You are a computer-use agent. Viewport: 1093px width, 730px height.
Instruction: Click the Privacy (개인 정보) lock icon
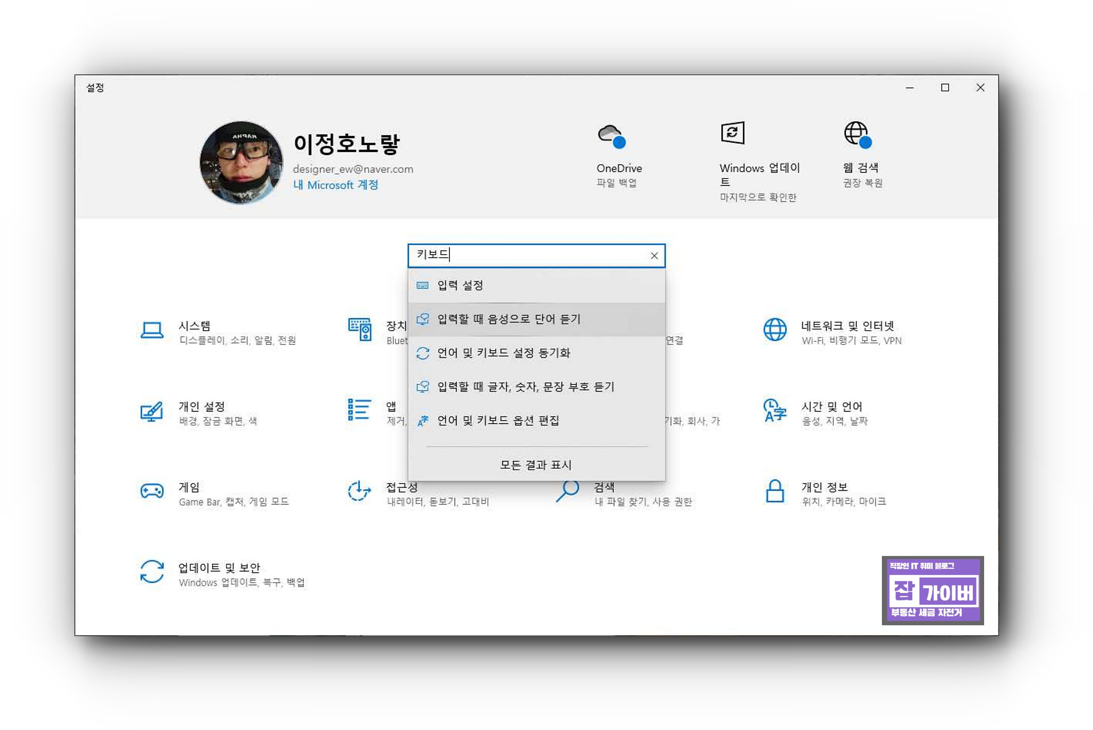(775, 491)
